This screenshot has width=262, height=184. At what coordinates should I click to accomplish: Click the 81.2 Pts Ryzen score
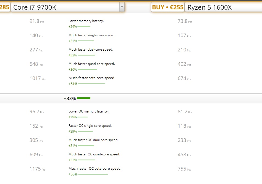coord(185,112)
